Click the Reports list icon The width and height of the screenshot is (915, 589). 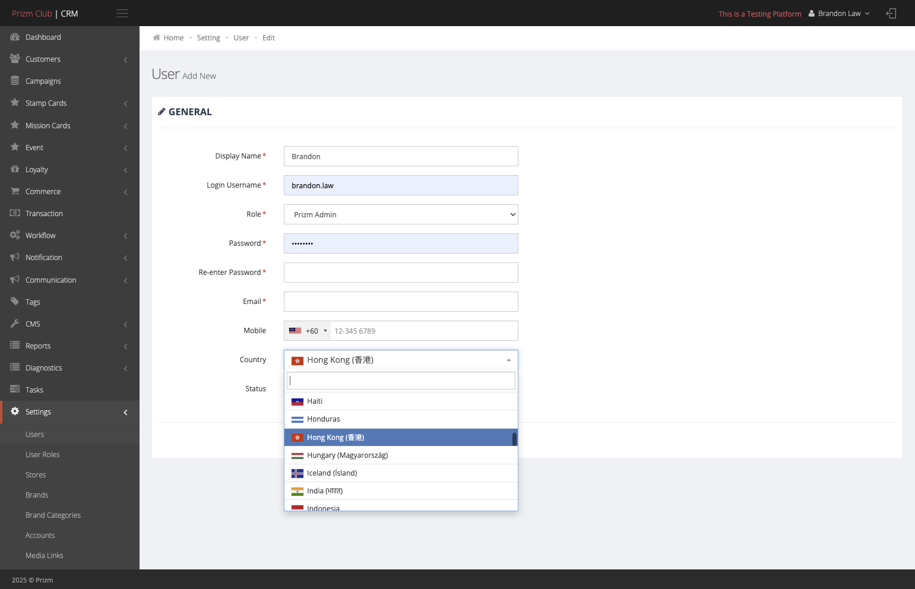point(15,346)
